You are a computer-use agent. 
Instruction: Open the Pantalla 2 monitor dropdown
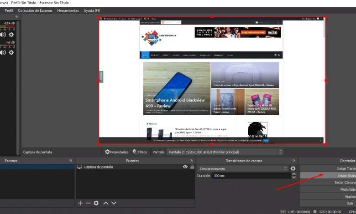click(x=225, y=152)
